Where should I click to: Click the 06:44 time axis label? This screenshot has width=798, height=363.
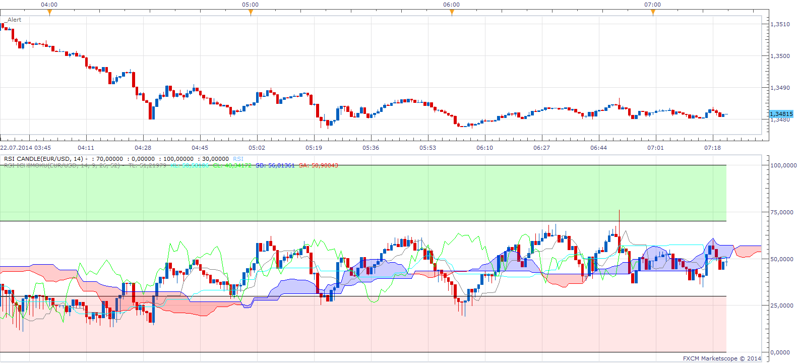click(599, 148)
